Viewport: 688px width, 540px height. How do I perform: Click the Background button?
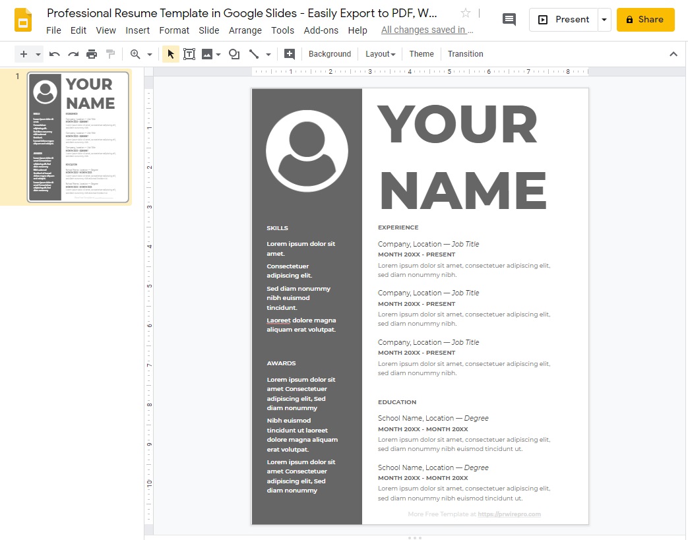point(330,54)
